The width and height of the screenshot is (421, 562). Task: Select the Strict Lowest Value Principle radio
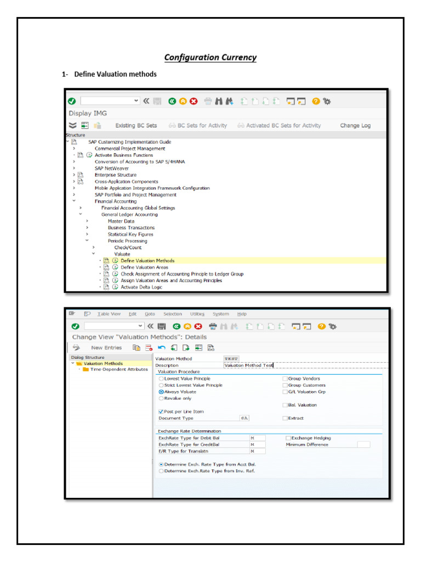pos(161,385)
